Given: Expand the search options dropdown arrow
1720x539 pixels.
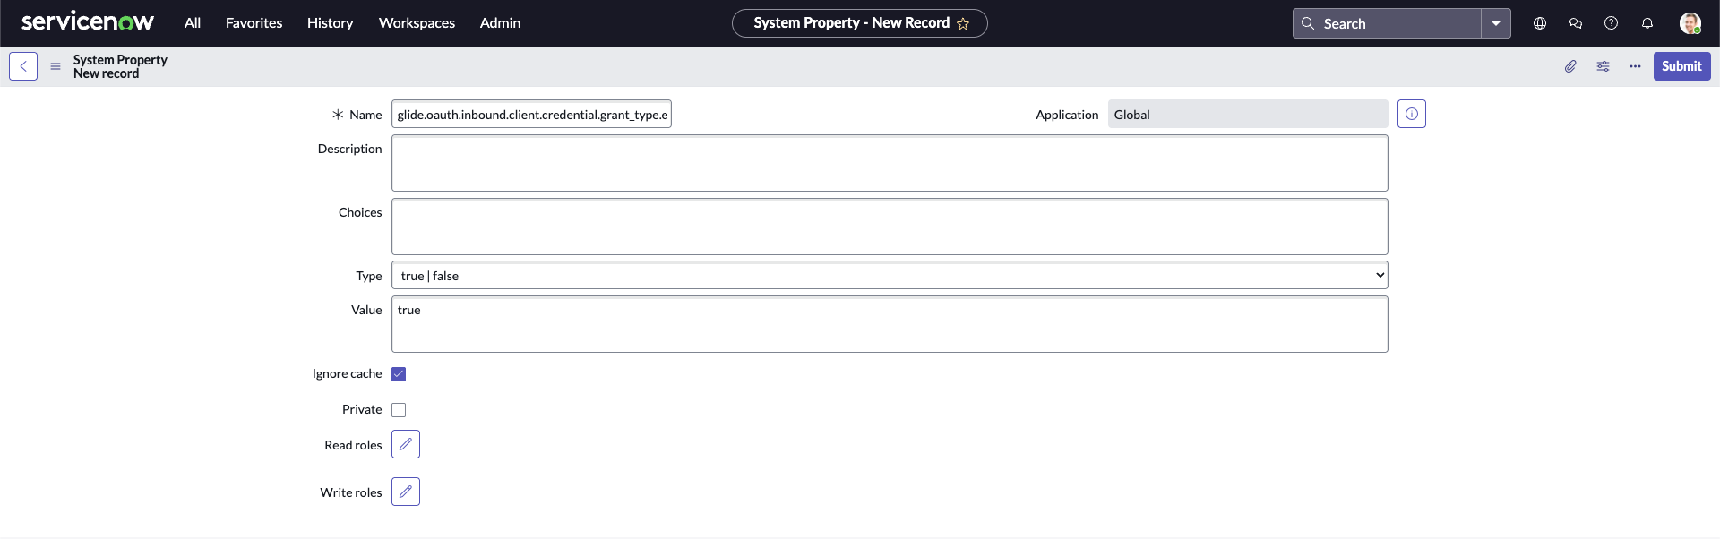Looking at the screenshot, I should coord(1496,23).
